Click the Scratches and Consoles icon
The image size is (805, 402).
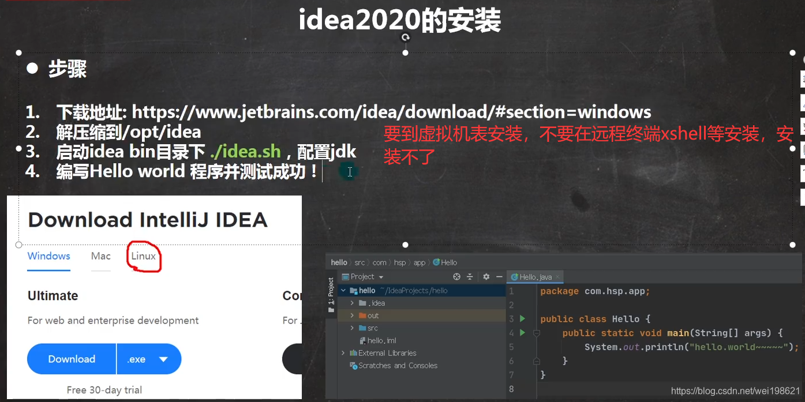354,366
